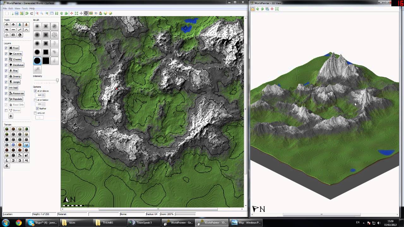Select the Void layer button
This screenshot has width=404, height=227.
click(x=13, y=88)
